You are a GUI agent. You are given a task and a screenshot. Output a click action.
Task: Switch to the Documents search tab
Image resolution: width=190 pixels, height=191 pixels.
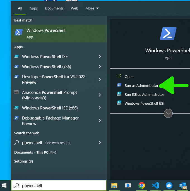click(54, 8)
